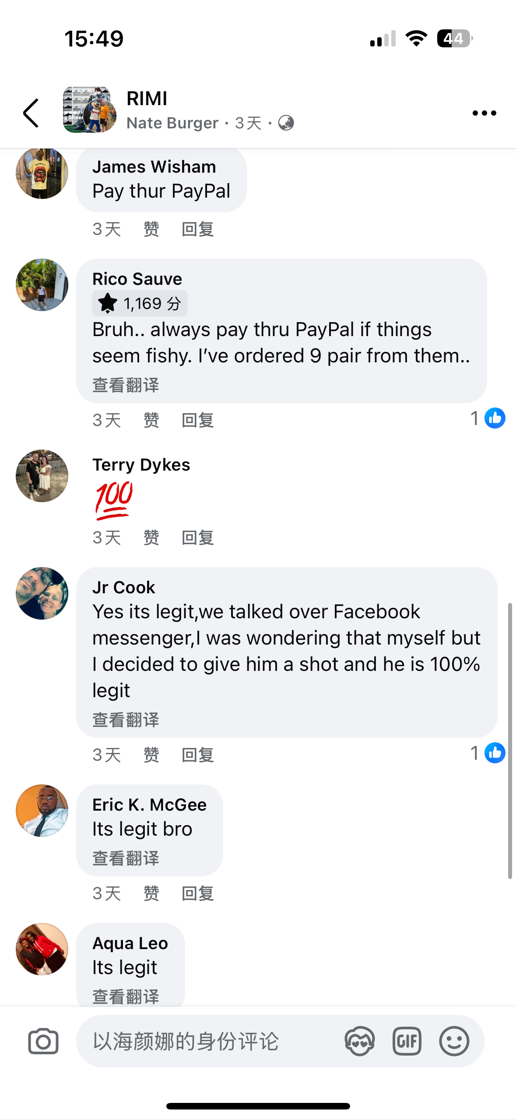Viewport: 516px width, 1120px height.
Task: Reply to Jr Cook's comment
Action: (197, 755)
